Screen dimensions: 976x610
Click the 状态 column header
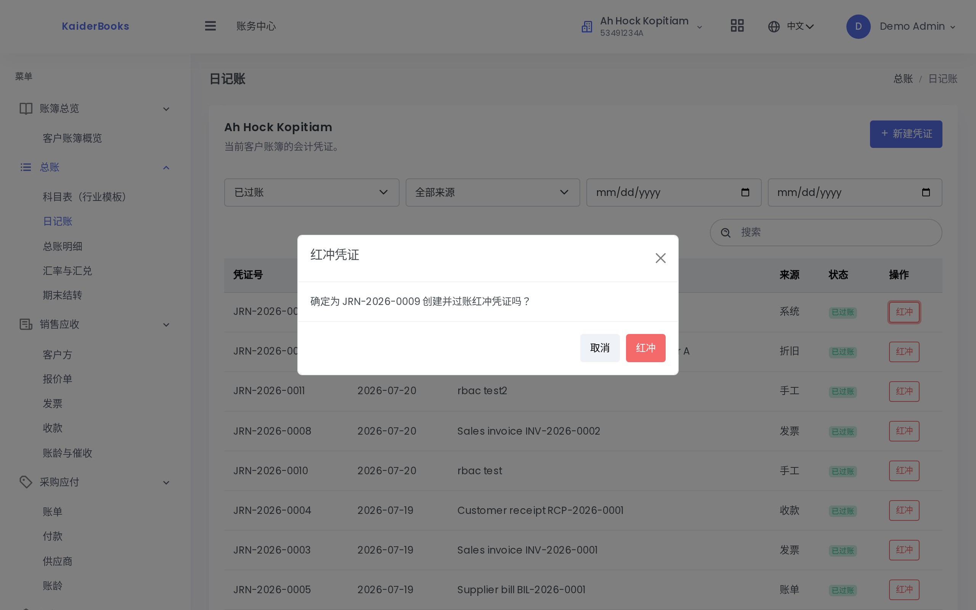838,275
